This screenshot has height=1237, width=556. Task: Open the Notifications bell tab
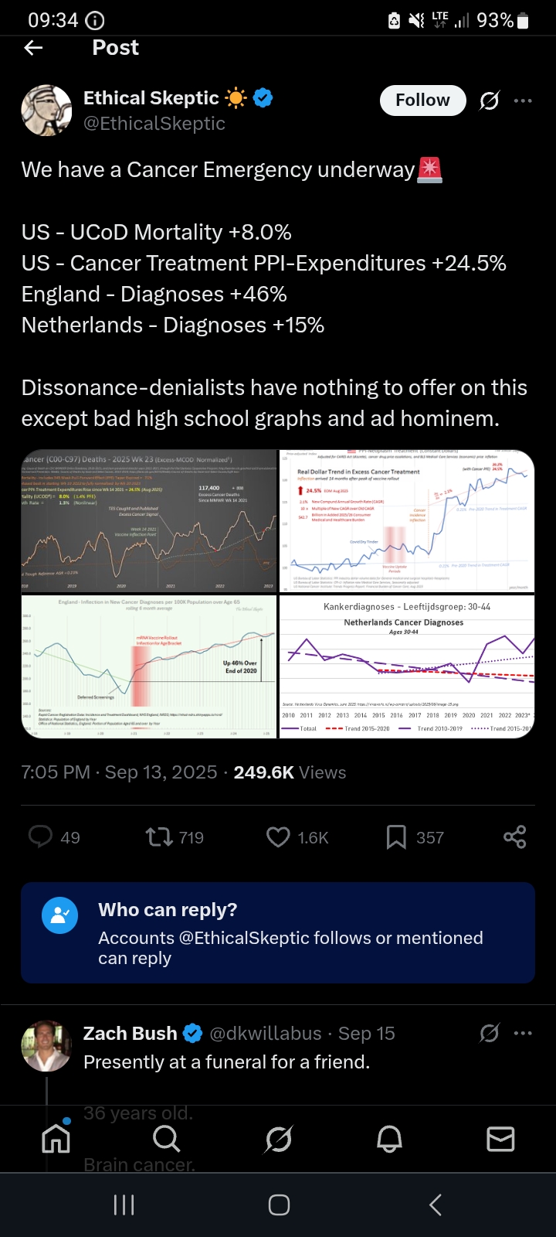coord(389,1139)
